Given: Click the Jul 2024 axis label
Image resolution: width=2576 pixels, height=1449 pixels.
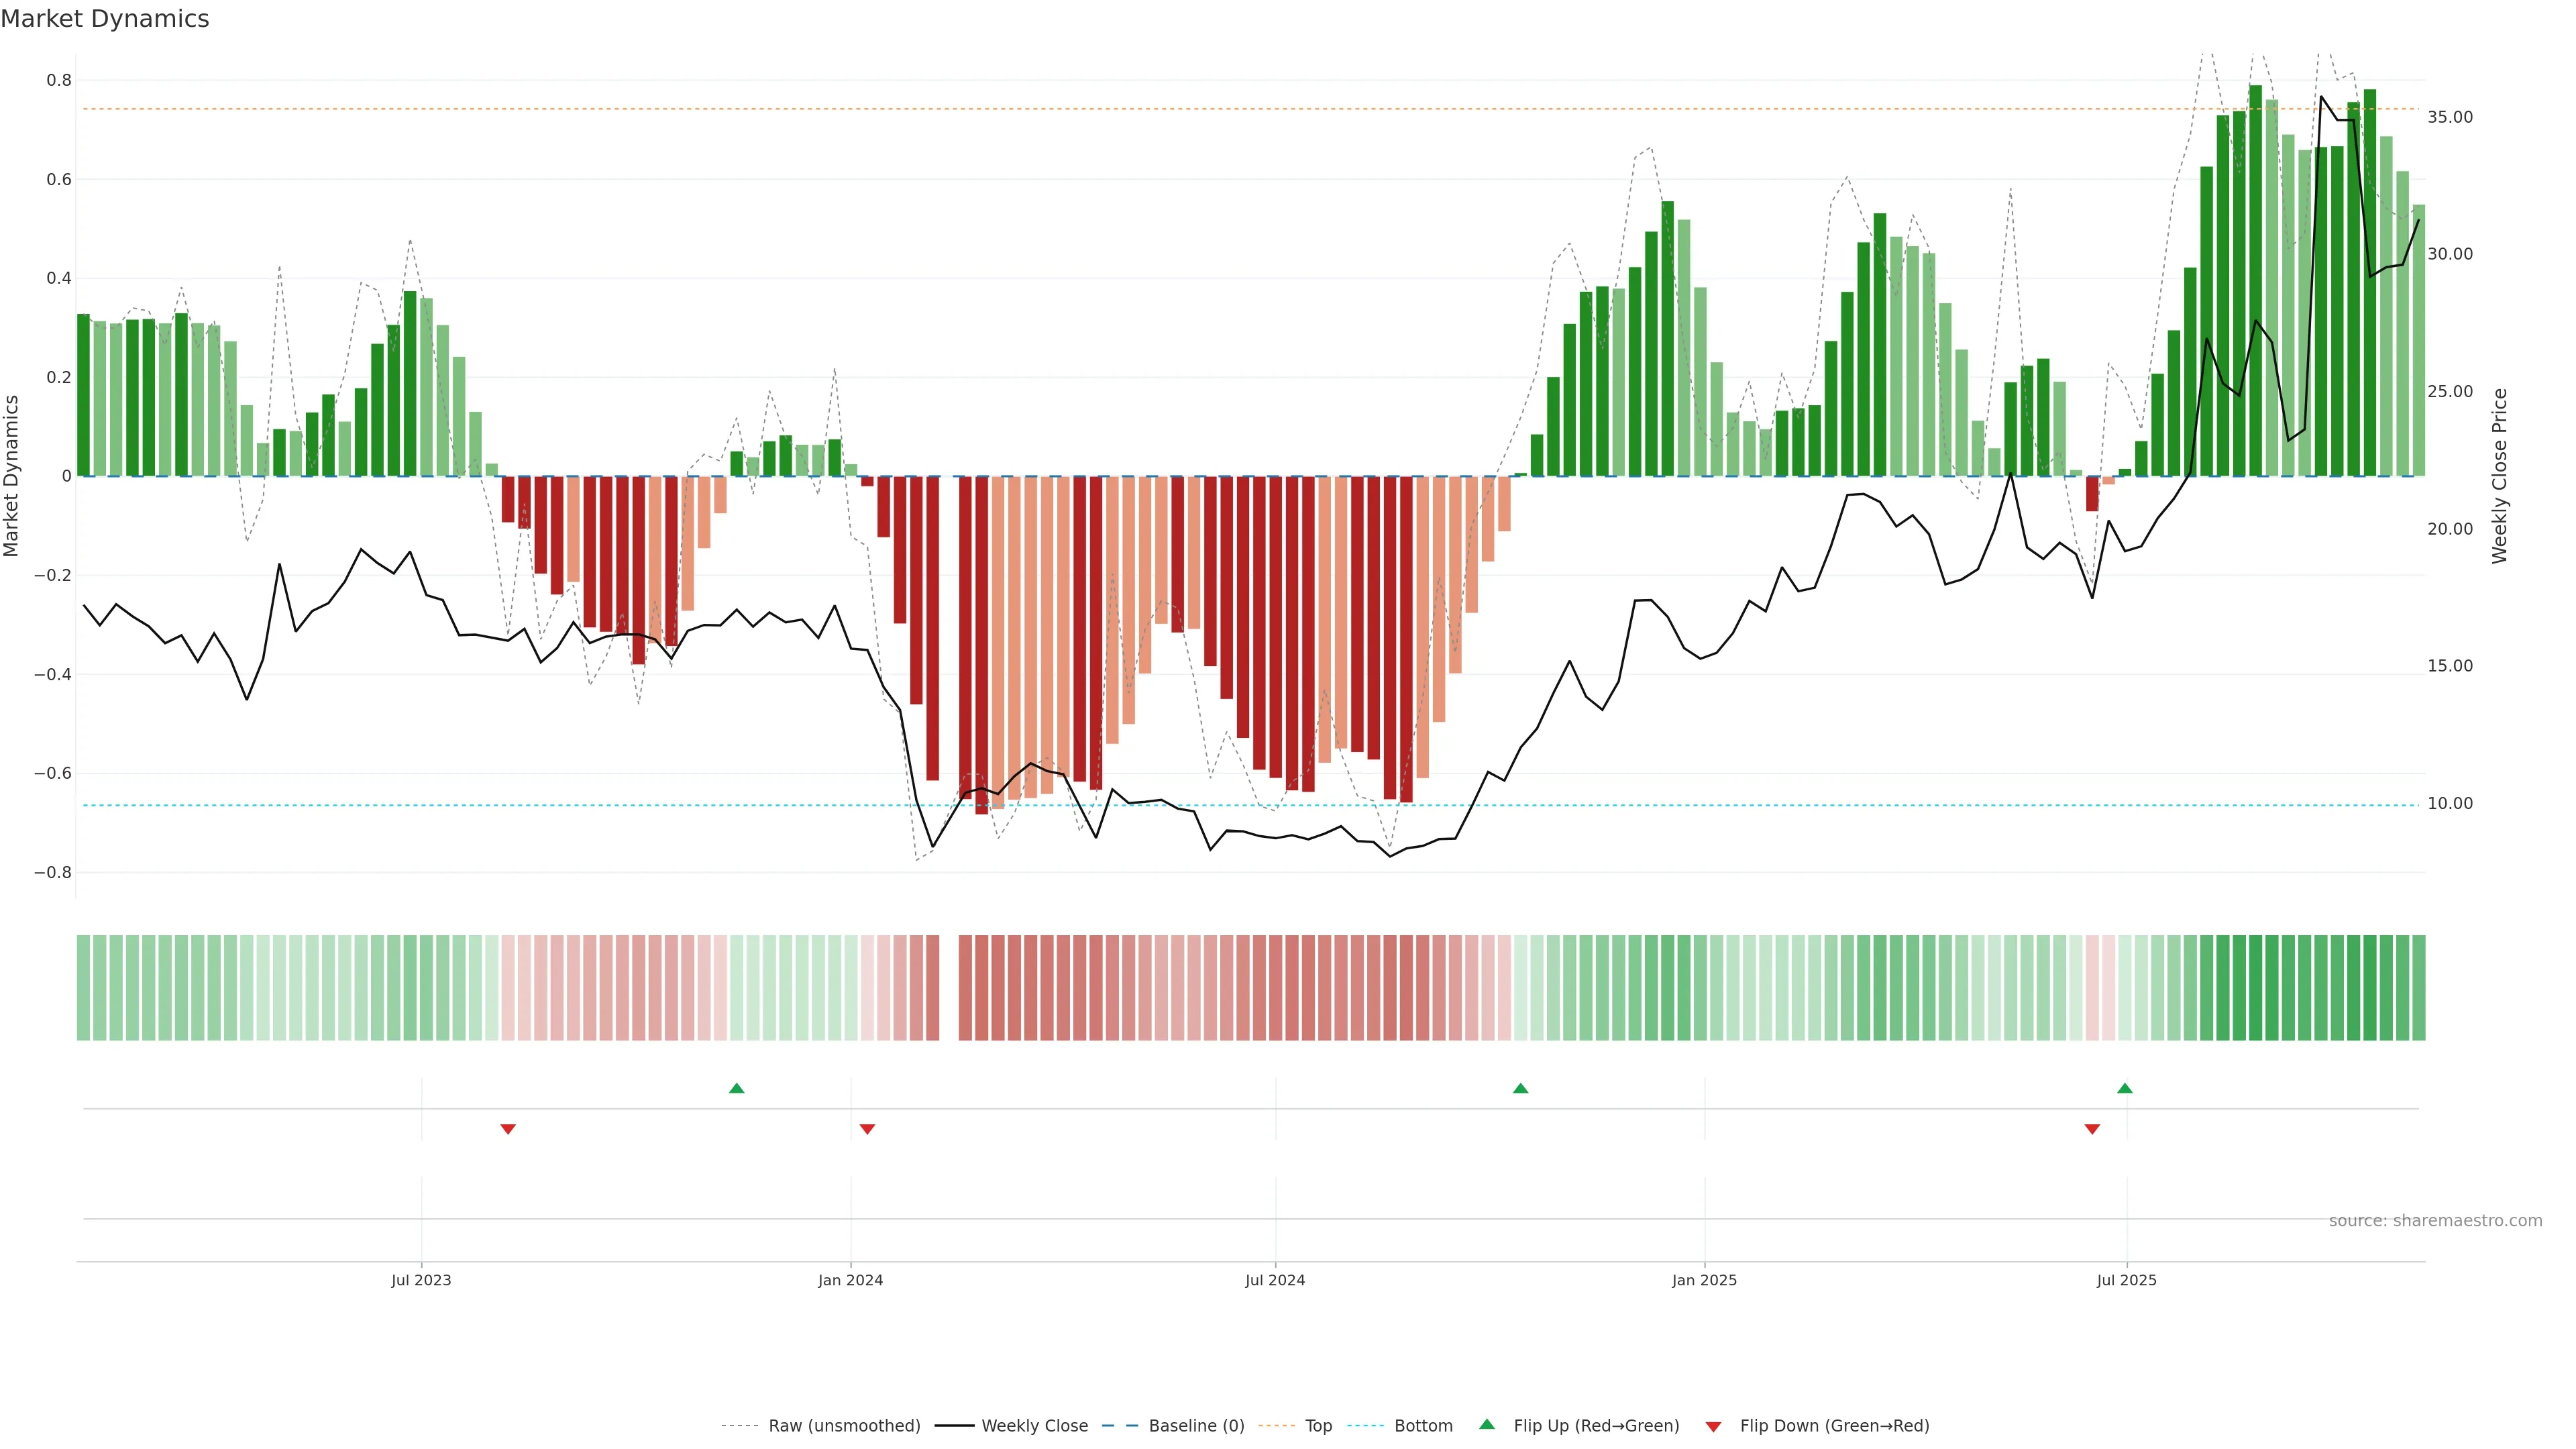Looking at the screenshot, I should coord(1275,1280).
